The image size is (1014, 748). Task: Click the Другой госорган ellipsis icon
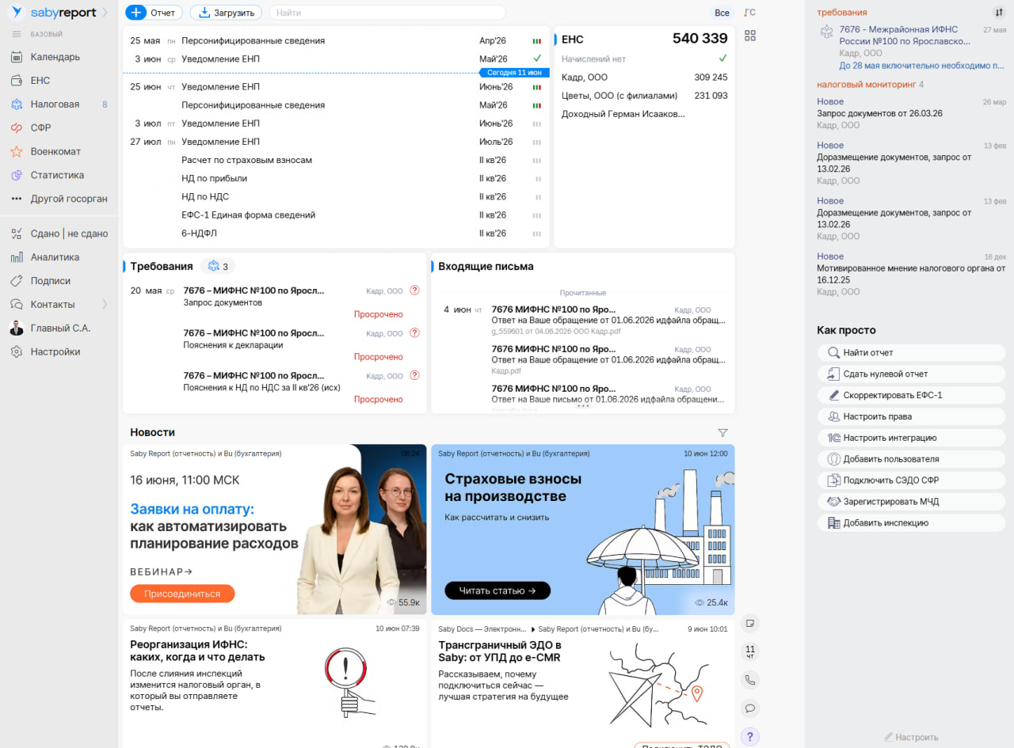[17, 199]
